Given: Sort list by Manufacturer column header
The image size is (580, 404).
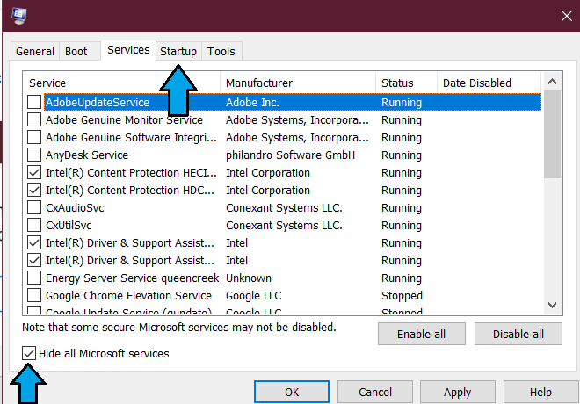Looking at the screenshot, I should 298,83.
